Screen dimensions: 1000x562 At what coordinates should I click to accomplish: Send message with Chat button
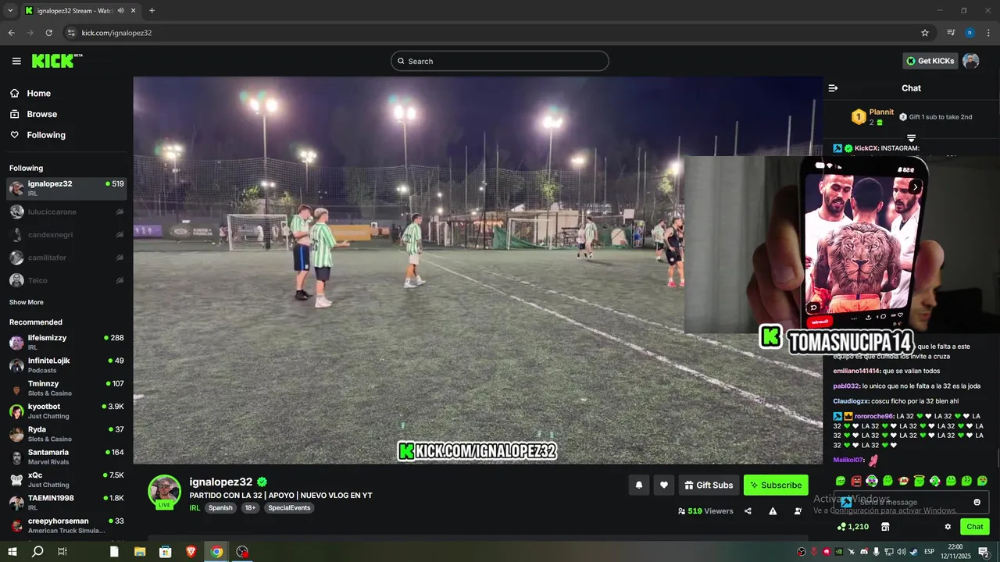pyautogui.click(x=975, y=527)
